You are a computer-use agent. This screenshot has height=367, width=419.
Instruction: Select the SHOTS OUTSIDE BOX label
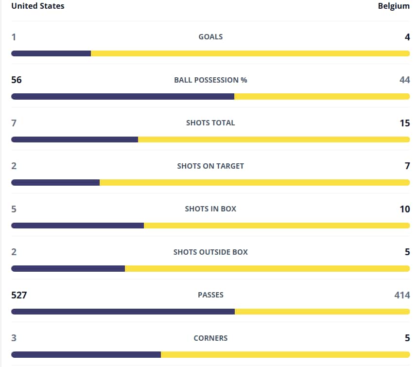point(210,252)
